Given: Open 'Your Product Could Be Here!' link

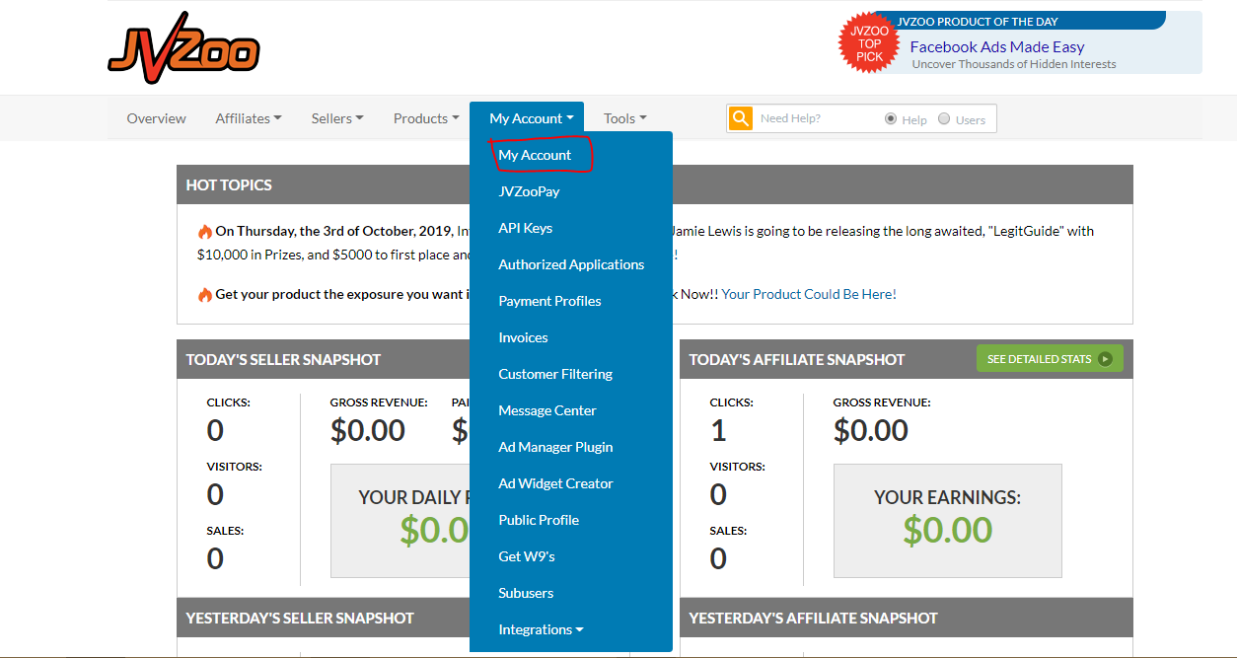Looking at the screenshot, I should click(x=809, y=294).
